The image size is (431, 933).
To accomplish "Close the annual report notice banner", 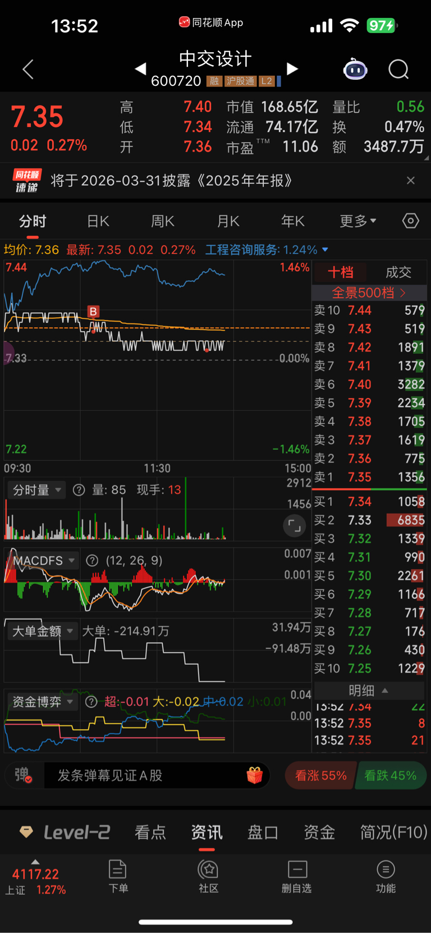I will 411,180.
